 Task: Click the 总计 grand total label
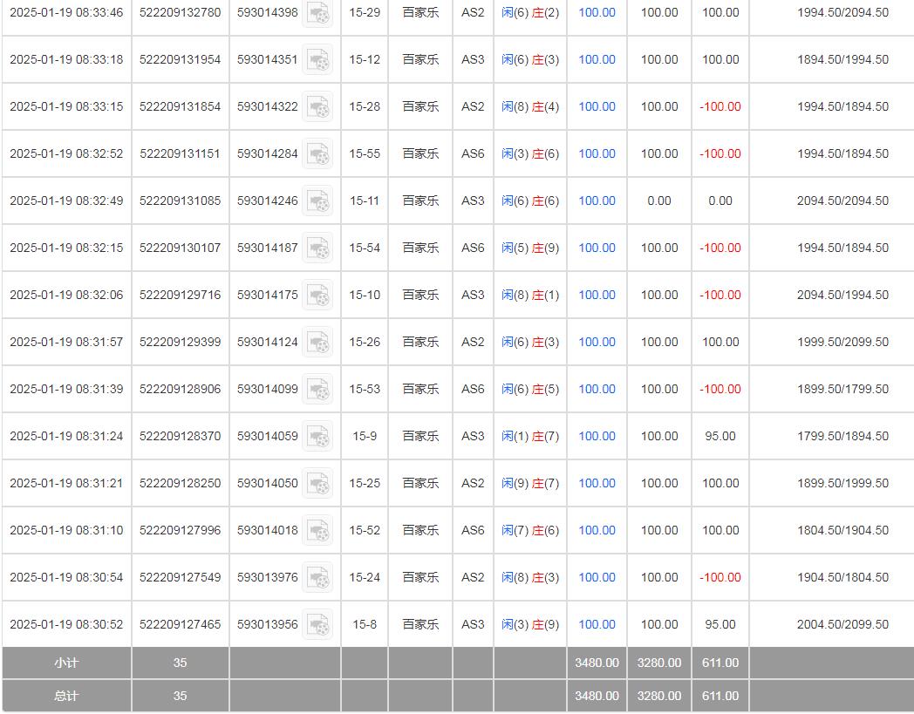pos(66,697)
